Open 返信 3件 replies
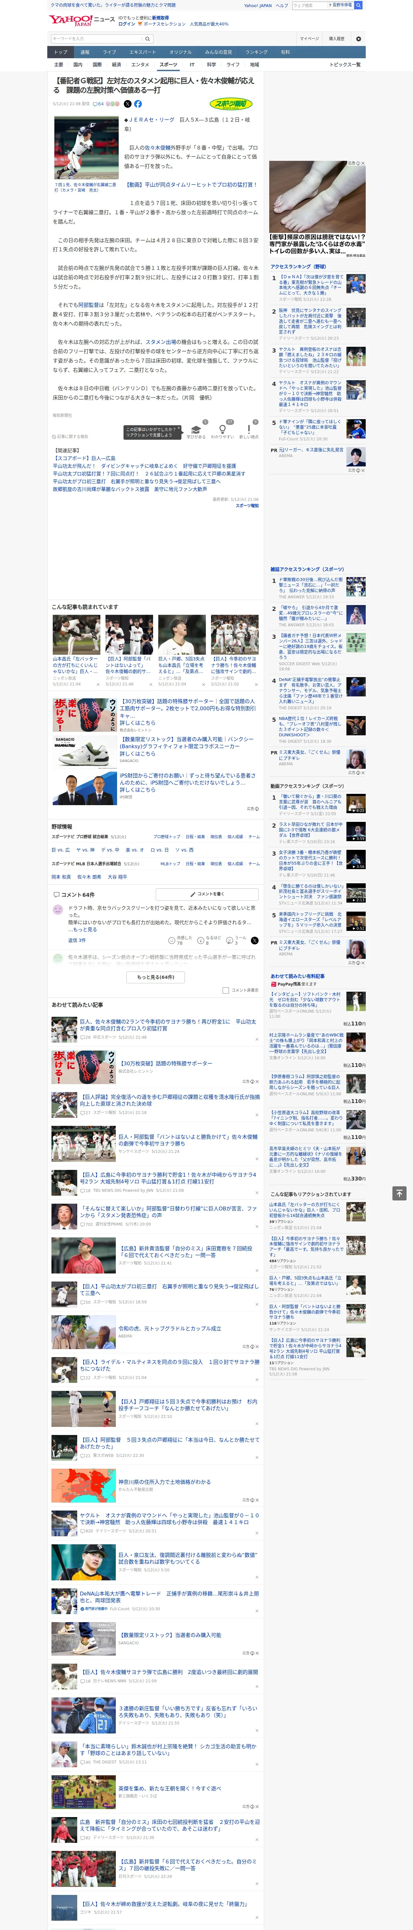 pos(77,940)
